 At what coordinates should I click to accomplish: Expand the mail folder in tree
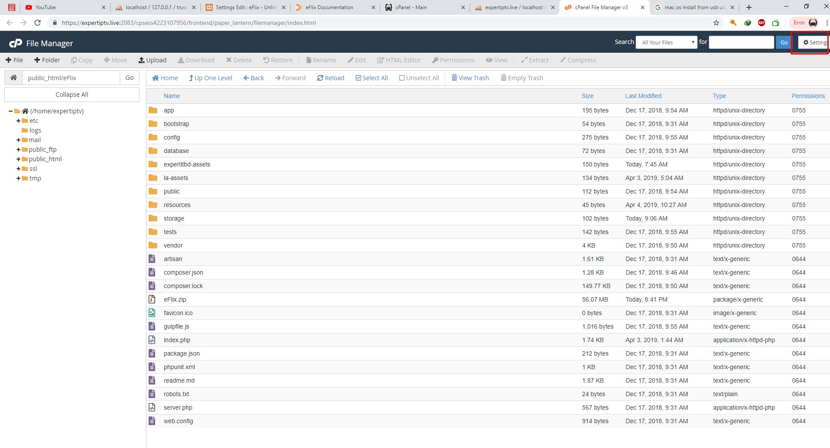tap(18, 140)
